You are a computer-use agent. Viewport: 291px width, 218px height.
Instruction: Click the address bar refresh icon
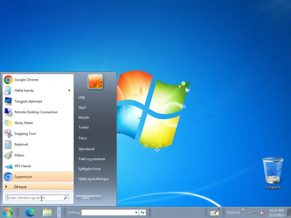[x=142, y=212]
